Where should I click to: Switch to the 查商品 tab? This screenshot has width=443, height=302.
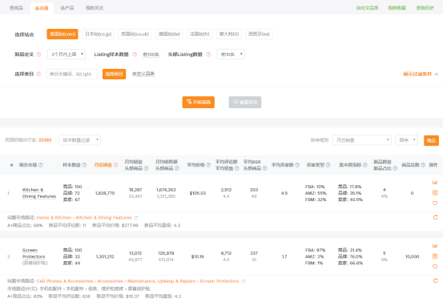(16, 8)
